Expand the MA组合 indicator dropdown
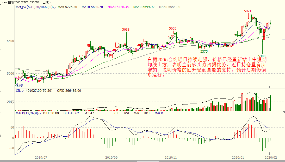Viewport: 285px width, 162px height. coord(54,7)
